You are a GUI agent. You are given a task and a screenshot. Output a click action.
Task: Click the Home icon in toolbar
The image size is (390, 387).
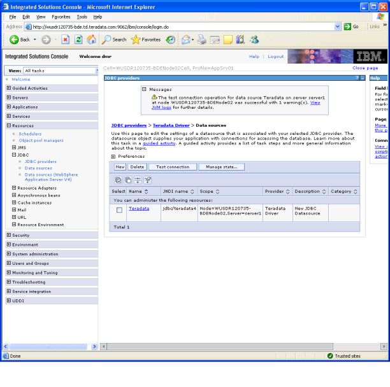coord(92,39)
